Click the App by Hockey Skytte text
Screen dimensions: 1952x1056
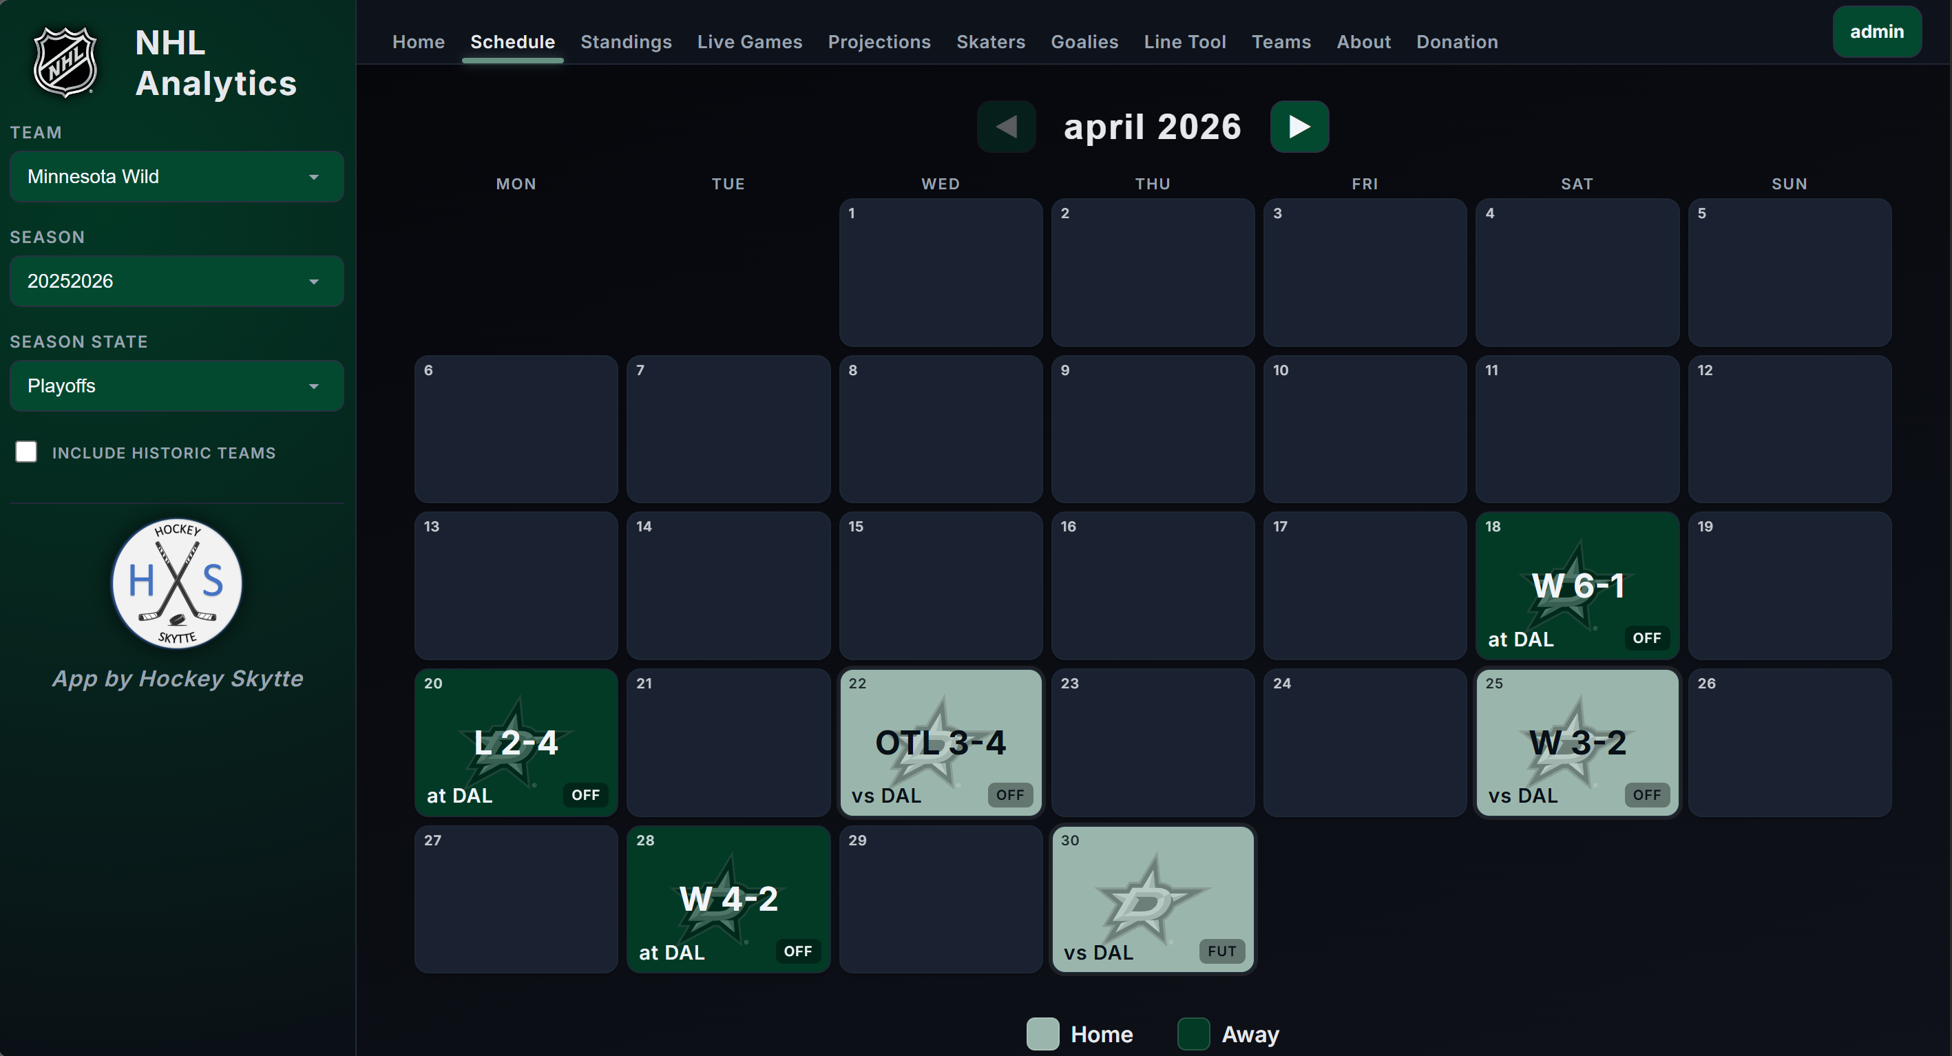pyautogui.click(x=178, y=679)
